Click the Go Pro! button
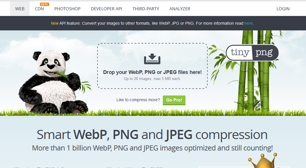306x168 pixels. (x=174, y=100)
